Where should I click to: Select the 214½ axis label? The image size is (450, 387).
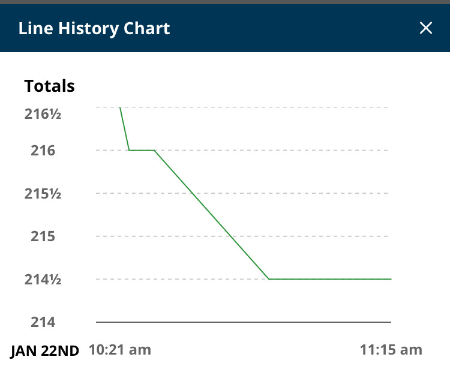[43, 280]
